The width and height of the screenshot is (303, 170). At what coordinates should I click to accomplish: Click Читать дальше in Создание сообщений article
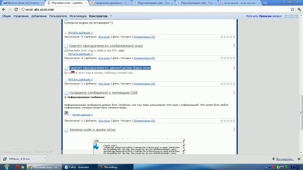pos(82,115)
